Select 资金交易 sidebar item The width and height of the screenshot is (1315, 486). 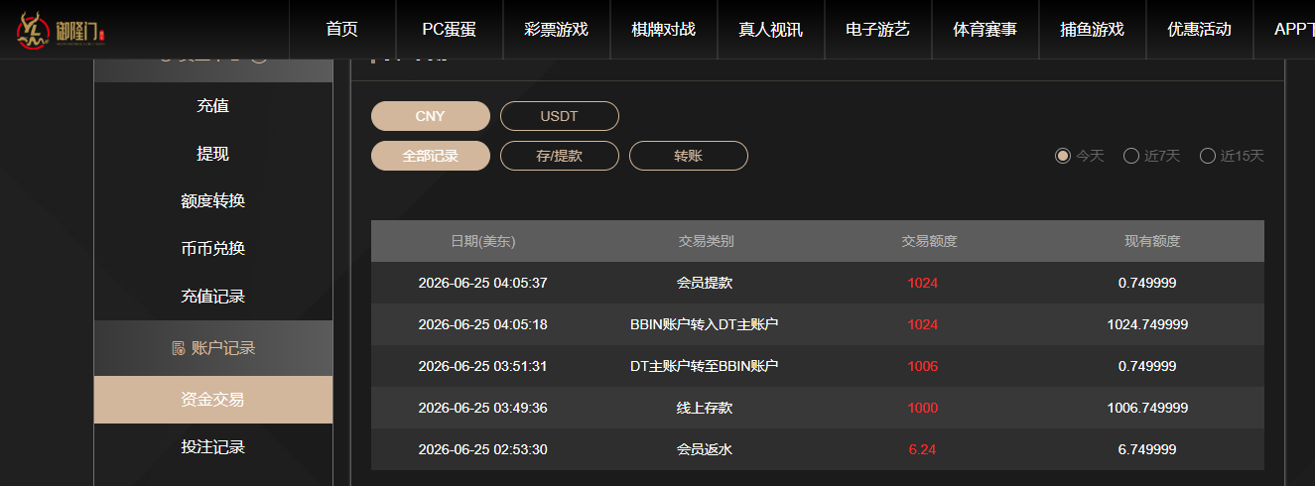(213, 400)
